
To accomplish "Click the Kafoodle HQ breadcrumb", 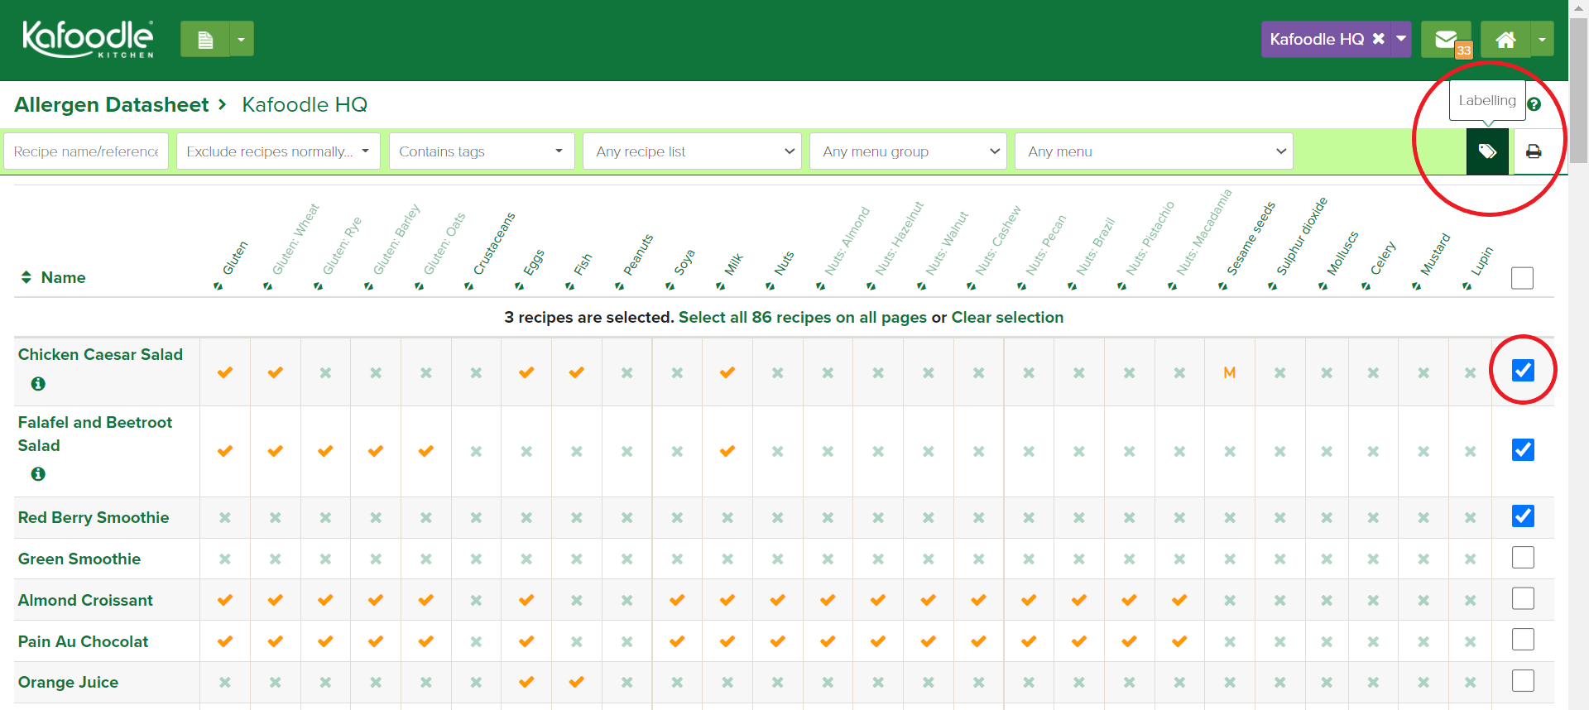I will (305, 105).
